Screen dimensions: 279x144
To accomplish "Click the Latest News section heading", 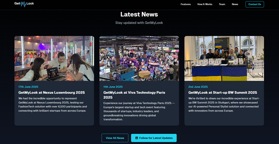I will pyautogui.click(x=139, y=14).
